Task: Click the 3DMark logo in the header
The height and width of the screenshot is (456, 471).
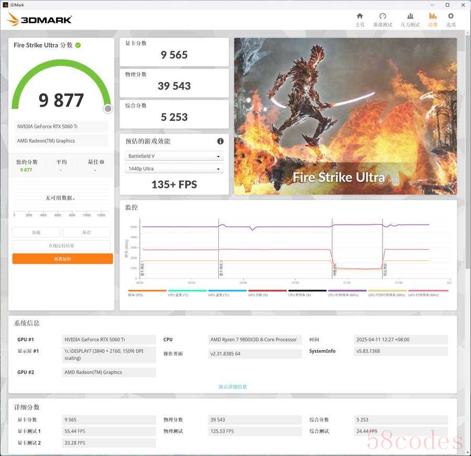Action: [x=40, y=20]
